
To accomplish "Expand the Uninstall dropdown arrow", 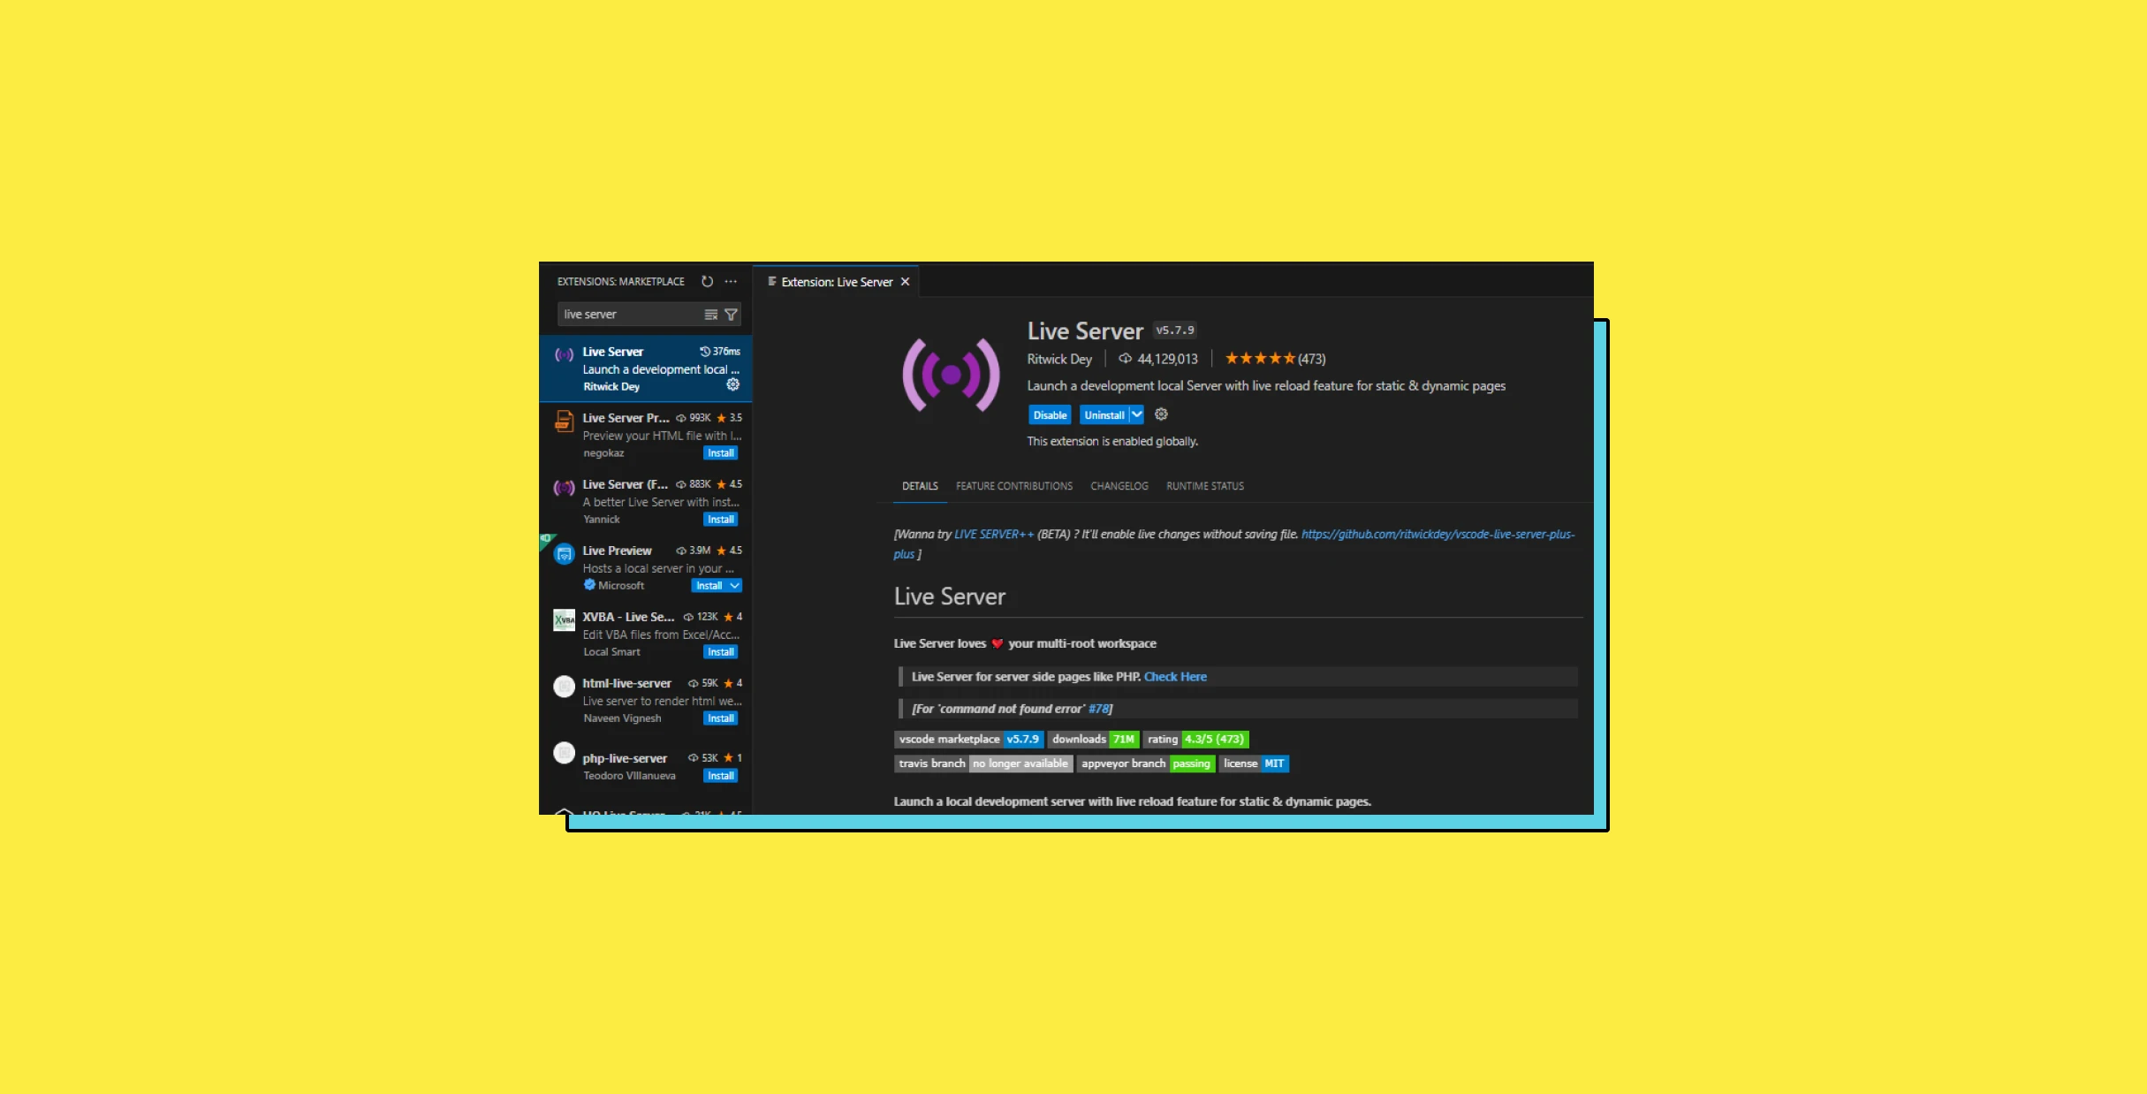I will coord(1137,415).
